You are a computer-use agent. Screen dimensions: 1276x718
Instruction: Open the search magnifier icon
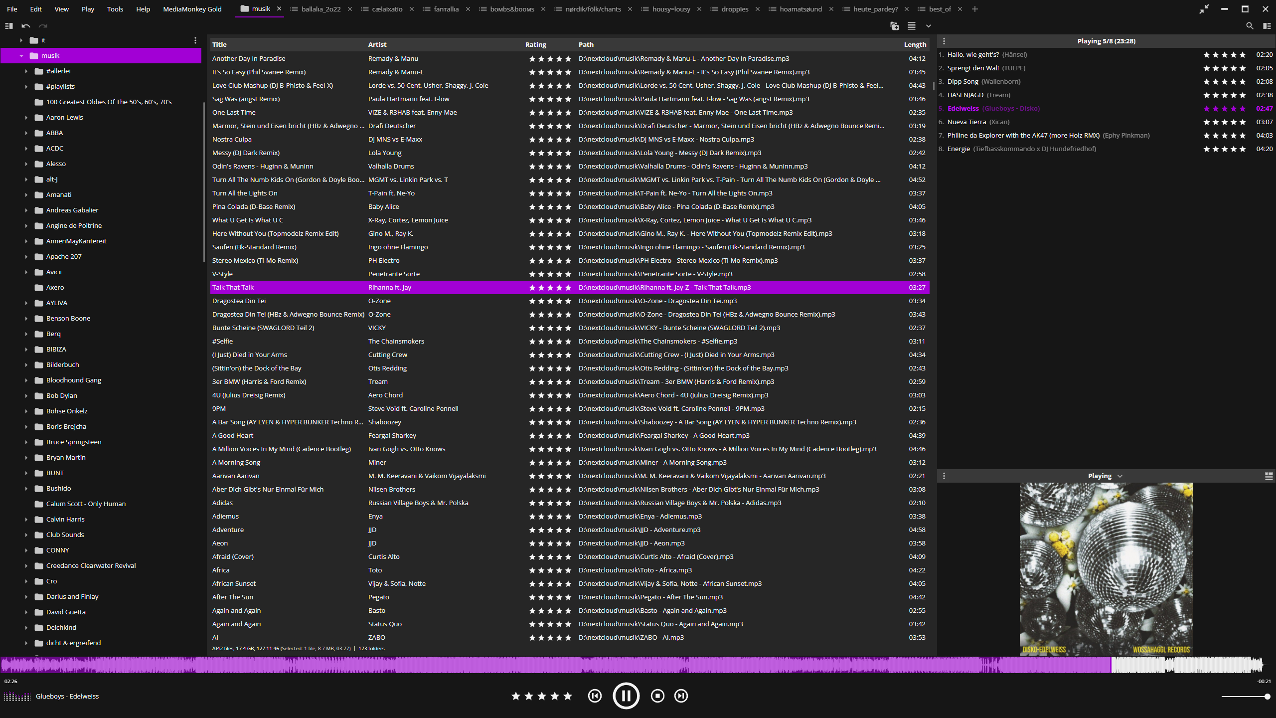point(1250,26)
